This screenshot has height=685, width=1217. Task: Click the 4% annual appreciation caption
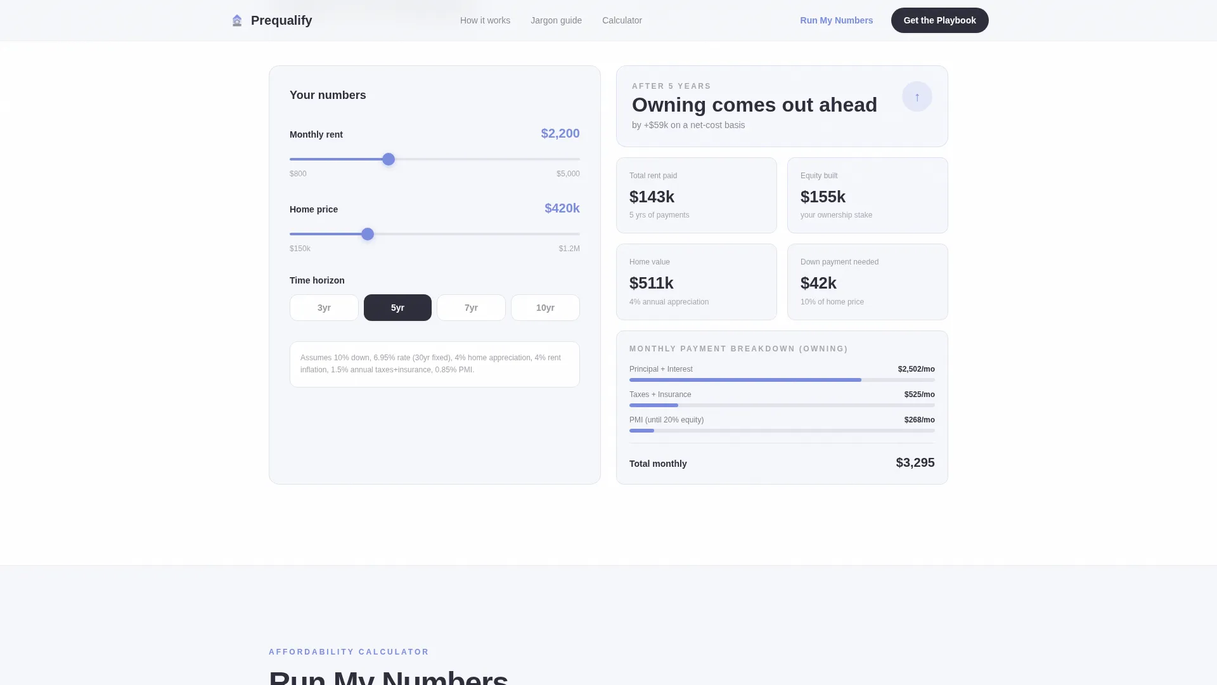point(669,302)
